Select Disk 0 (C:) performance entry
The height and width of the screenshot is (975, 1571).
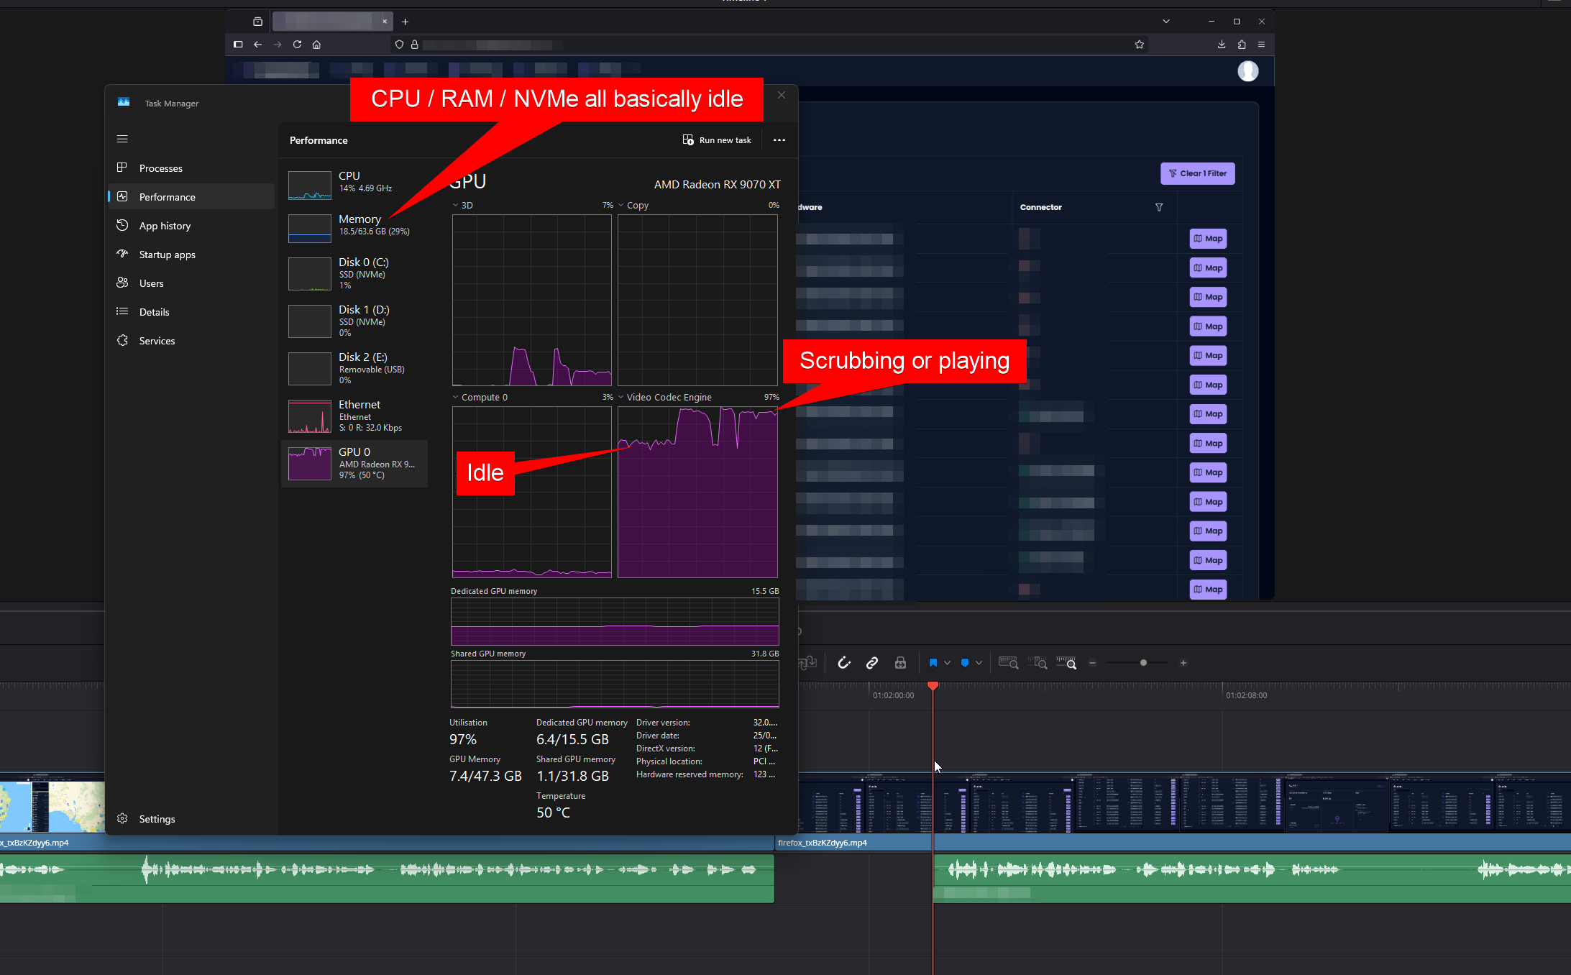[x=354, y=273]
